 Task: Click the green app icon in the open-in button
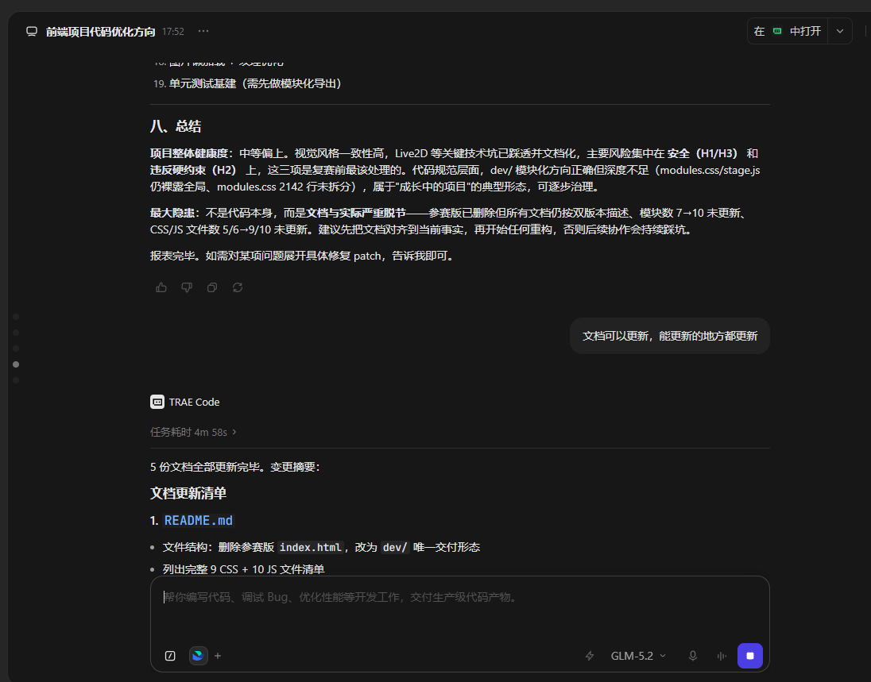777,31
